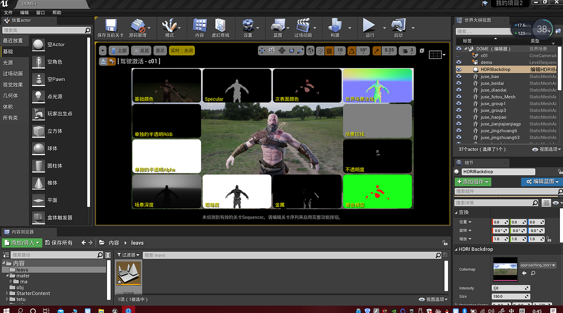Open the viewport options dropdown arrow

102,51
